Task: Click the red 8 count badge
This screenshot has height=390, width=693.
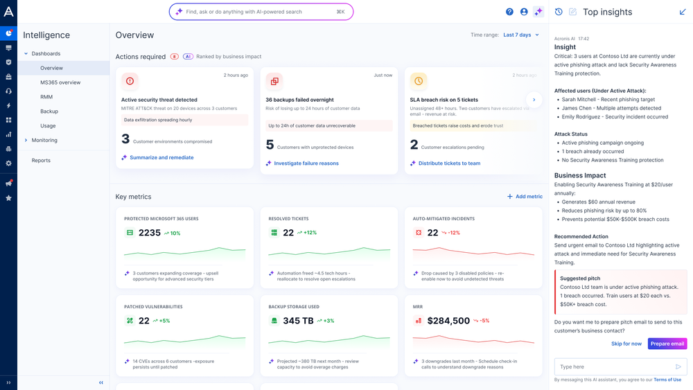Action: [175, 57]
